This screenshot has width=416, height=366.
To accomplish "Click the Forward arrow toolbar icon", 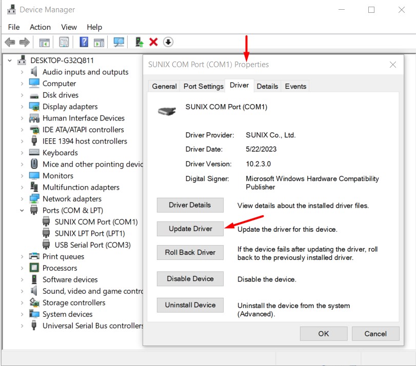I will [25, 42].
